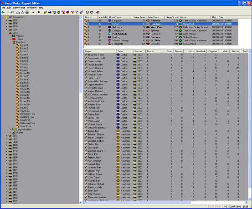Click the lightbulb hint toolbar icon
Screen dimensions: 252x209
[33, 12]
